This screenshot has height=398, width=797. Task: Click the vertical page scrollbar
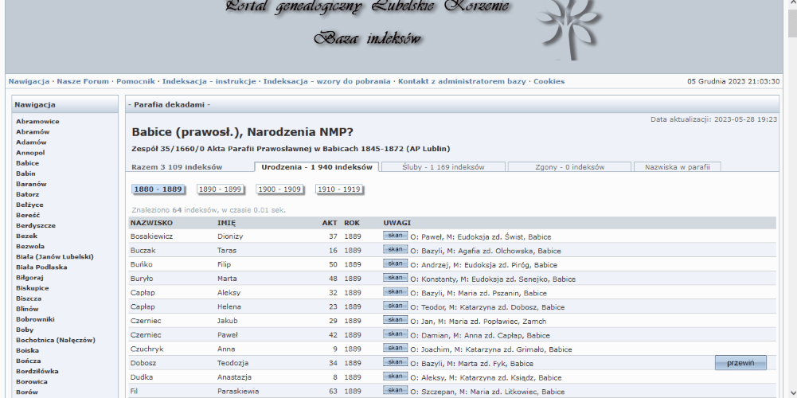tap(791, 199)
